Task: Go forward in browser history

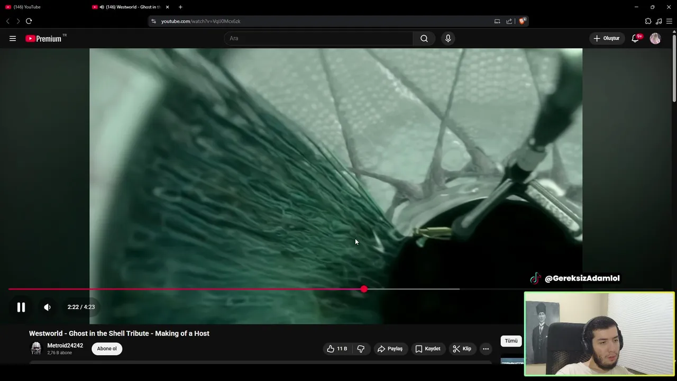Action: tap(18, 21)
